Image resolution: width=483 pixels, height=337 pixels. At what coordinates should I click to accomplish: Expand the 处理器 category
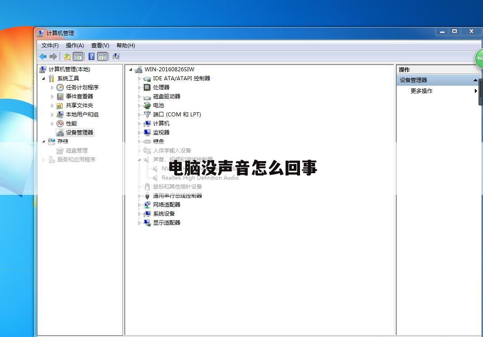[x=139, y=88]
